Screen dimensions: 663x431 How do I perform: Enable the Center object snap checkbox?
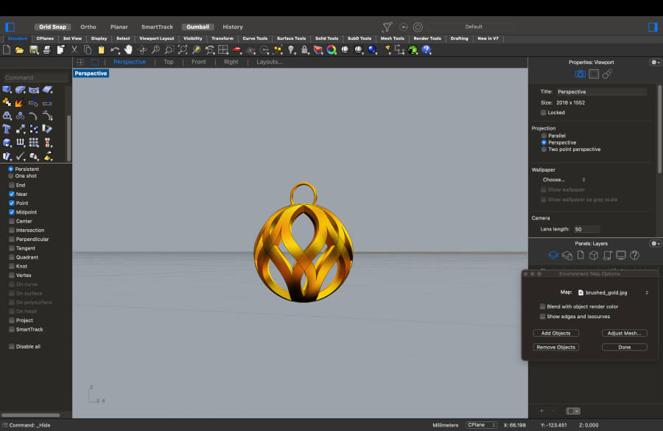click(x=12, y=221)
